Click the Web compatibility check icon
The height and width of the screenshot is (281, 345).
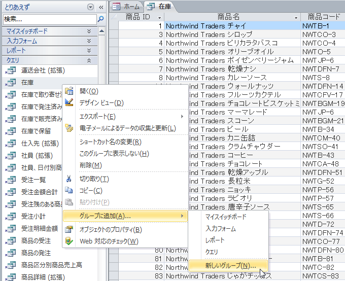tap(69, 241)
